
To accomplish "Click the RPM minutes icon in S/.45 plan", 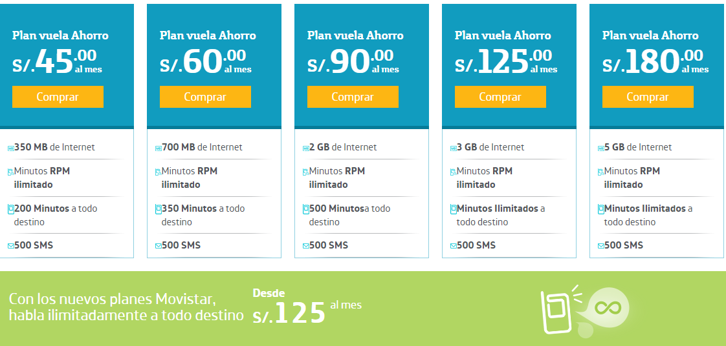I will click(x=10, y=172).
